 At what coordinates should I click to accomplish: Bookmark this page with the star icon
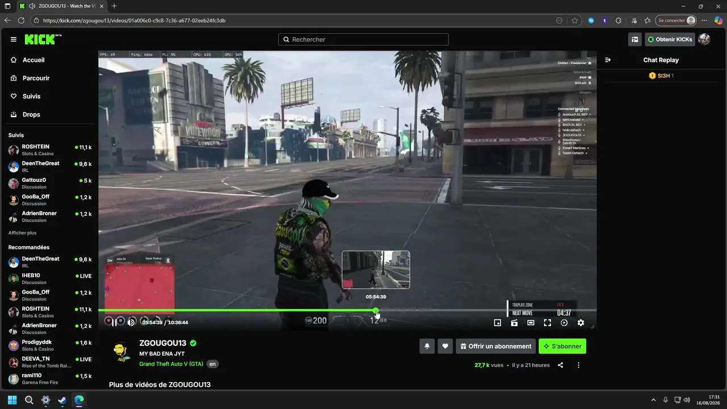click(575, 20)
